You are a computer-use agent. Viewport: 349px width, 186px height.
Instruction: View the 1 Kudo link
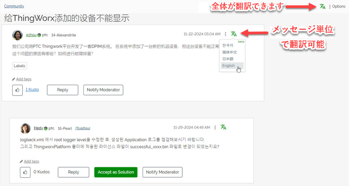32,90
